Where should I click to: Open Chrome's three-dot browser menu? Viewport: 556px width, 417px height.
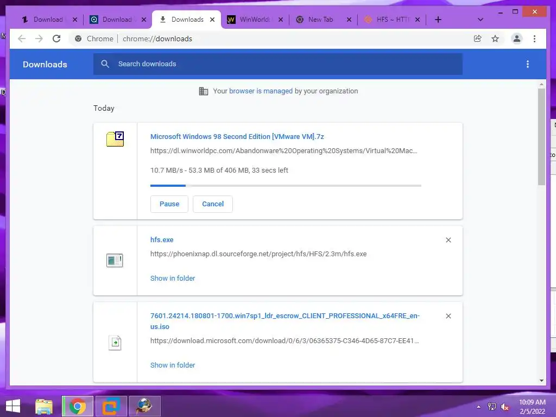click(x=534, y=39)
